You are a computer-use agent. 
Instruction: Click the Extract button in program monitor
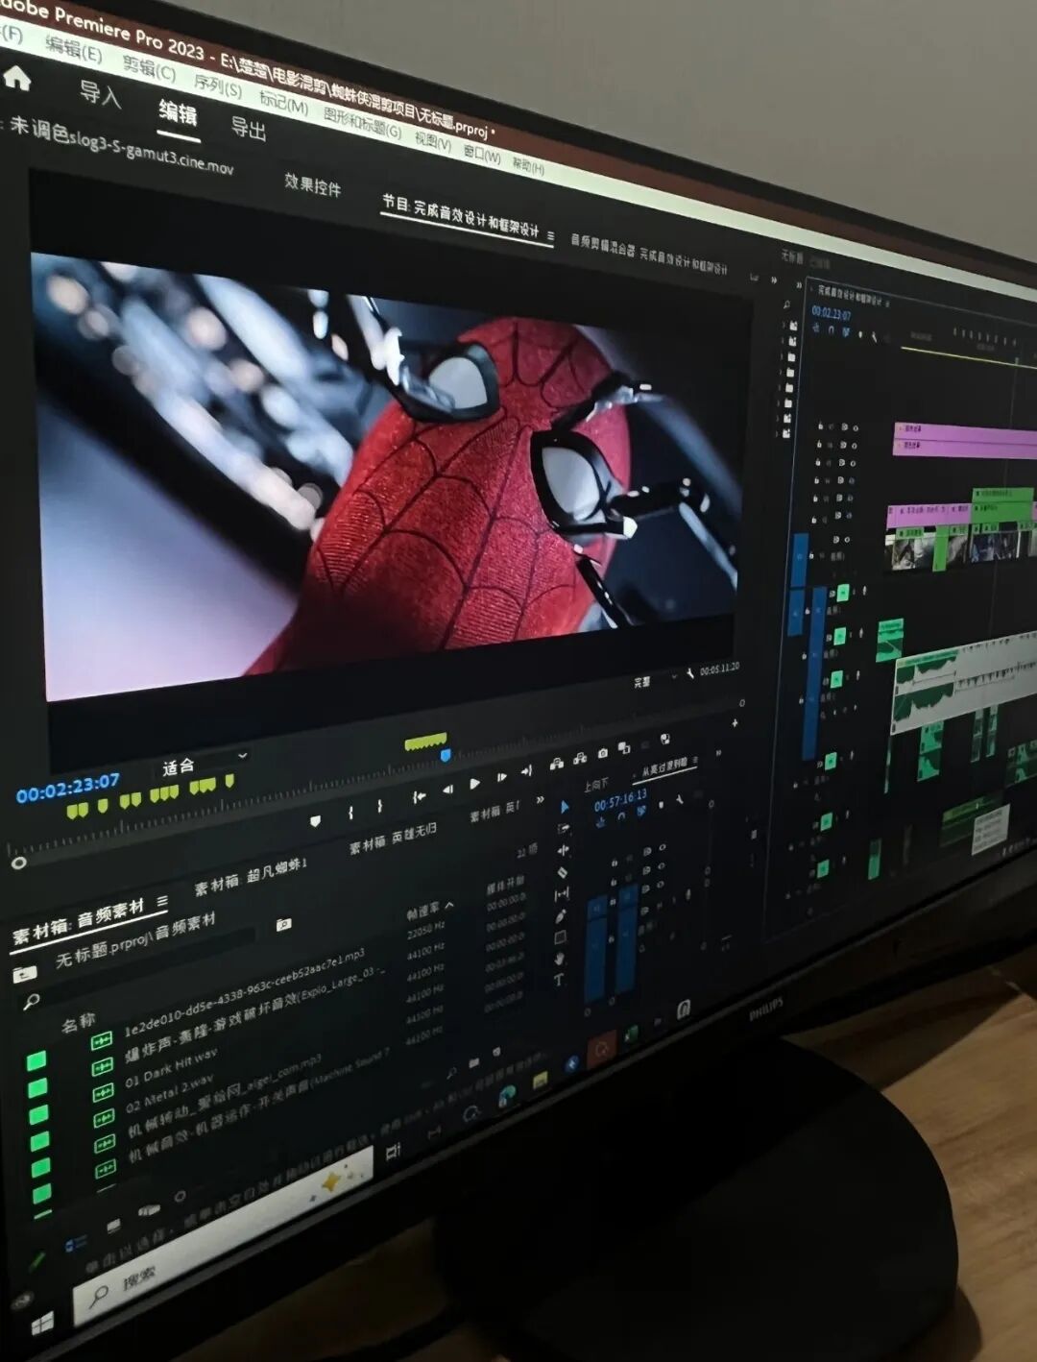pyautogui.click(x=579, y=759)
